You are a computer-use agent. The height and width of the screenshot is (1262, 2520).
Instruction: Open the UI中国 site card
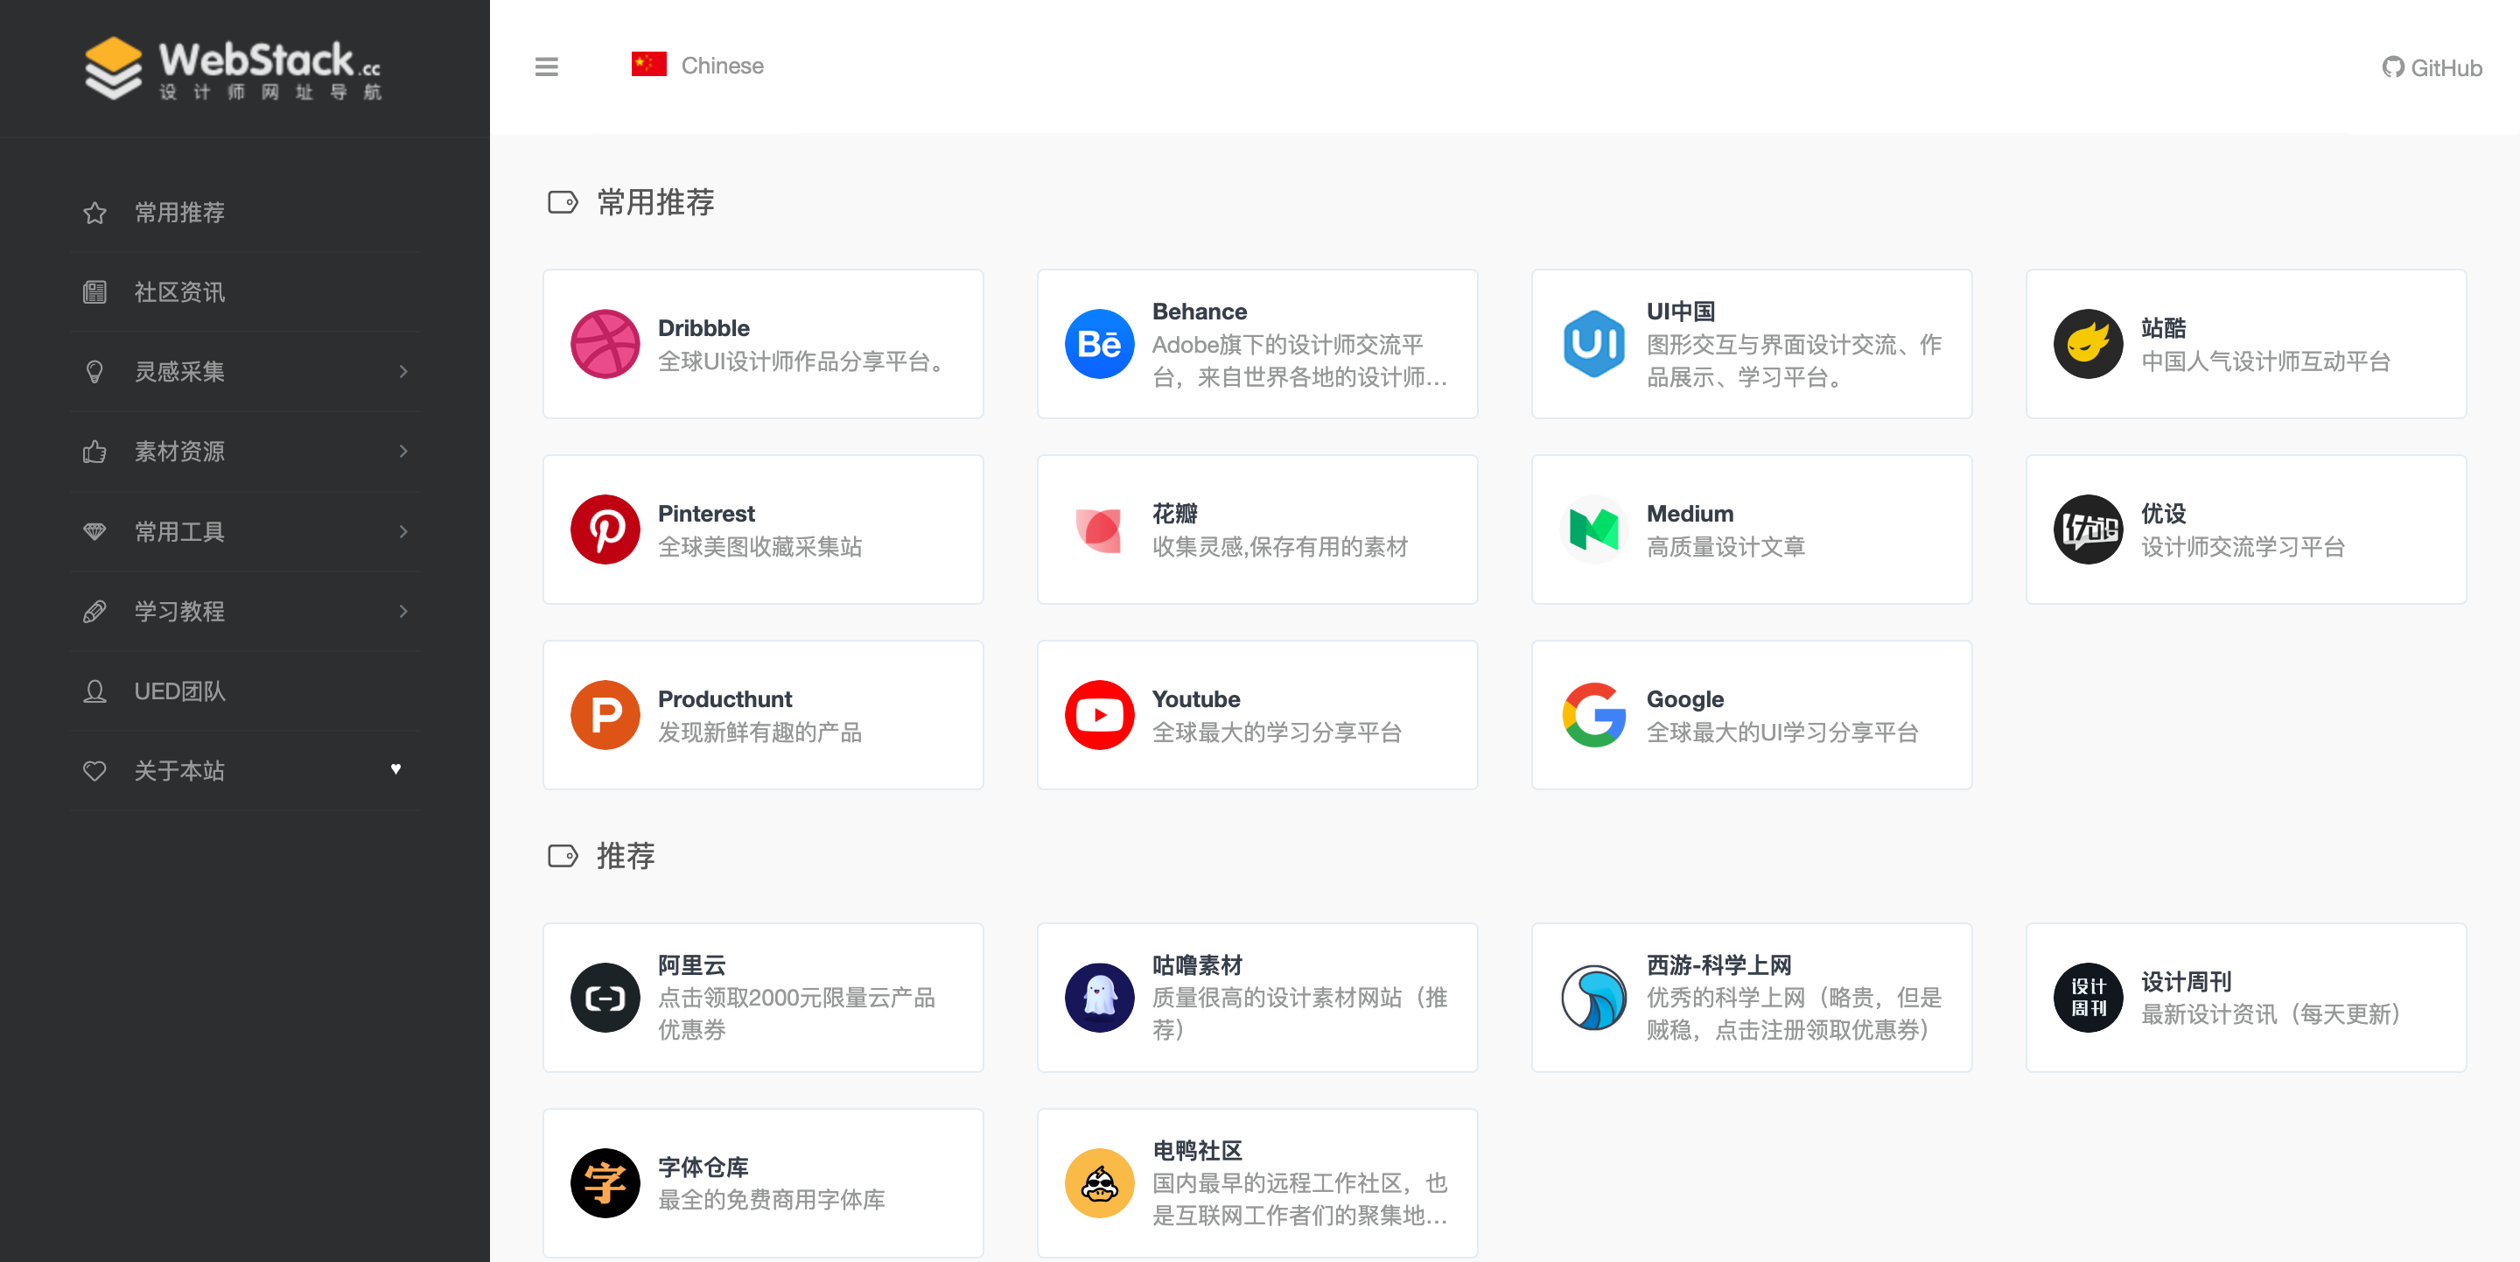(1751, 343)
